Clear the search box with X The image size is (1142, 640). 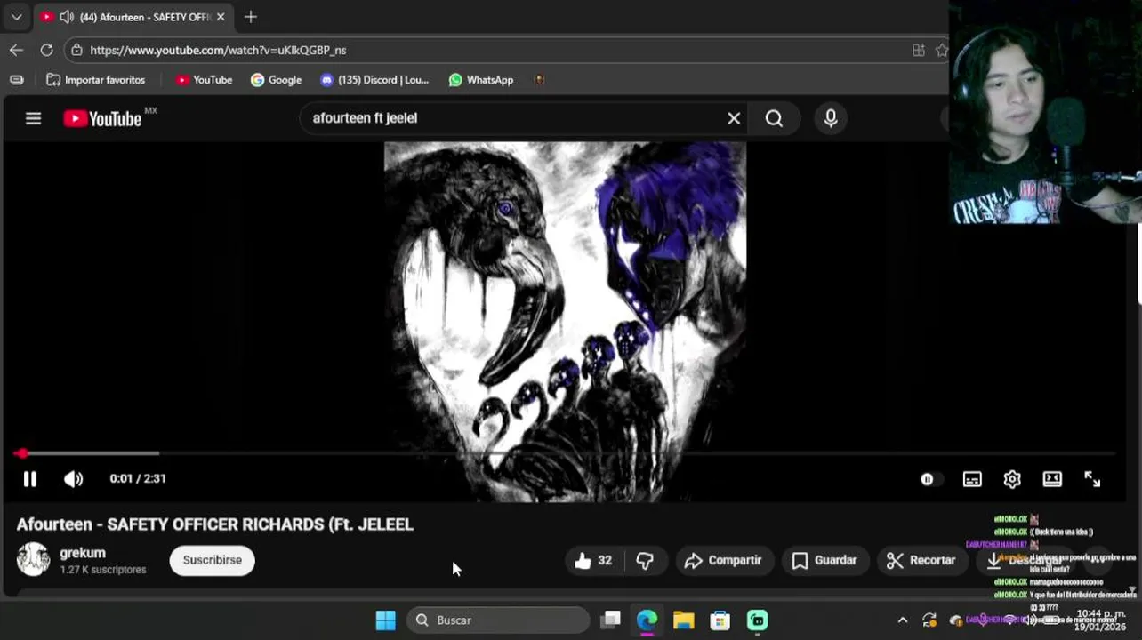[734, 118]
